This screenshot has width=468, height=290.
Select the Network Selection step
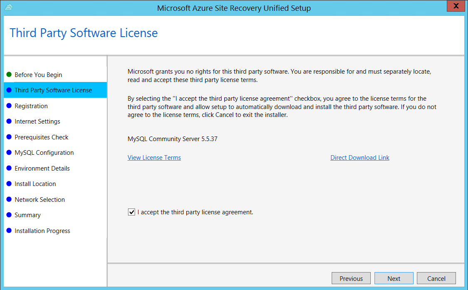tap(39, 199)
